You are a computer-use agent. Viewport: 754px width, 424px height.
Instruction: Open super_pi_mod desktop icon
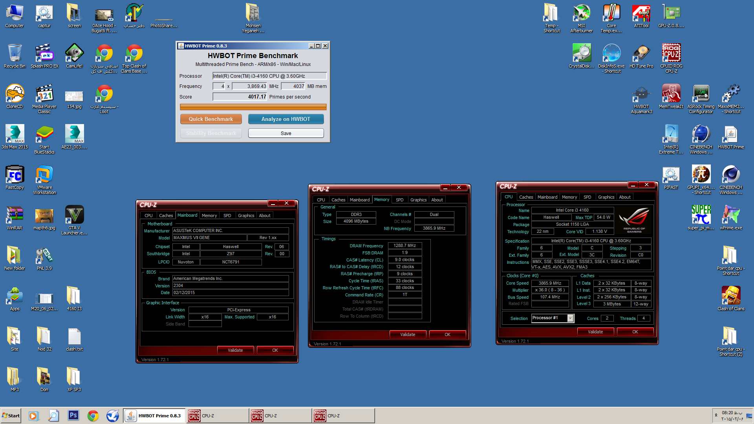(x=701, y=217)
